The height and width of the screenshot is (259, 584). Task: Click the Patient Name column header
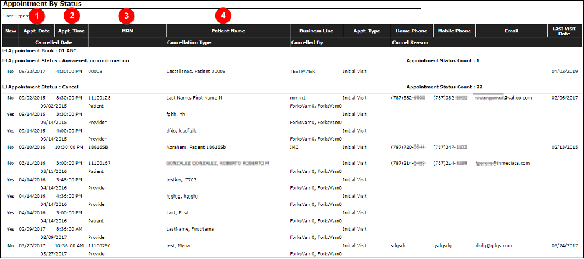pos(228,31)
